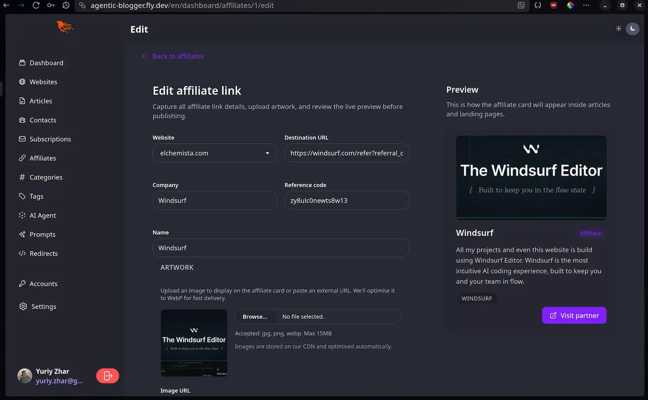The image size is (648, 400).
Task: Open the Categories hash icon
Action: tap(22, 177)
